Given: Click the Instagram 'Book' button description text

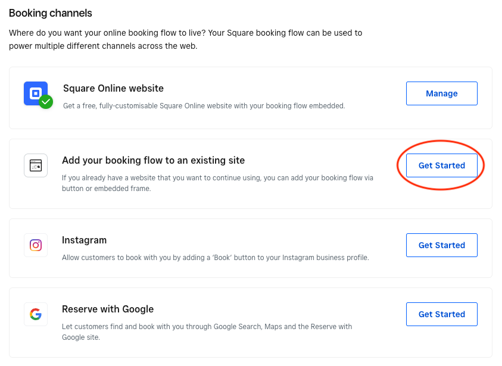Looking at the screenshot, I should point(216,258).
